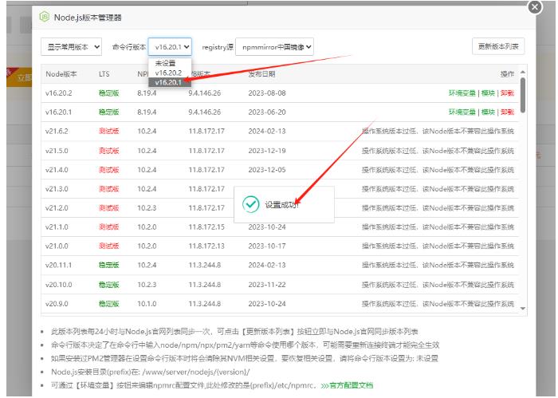Click the v20.11.1 version cell
This screenshot has width=558, height=398.
59,266
